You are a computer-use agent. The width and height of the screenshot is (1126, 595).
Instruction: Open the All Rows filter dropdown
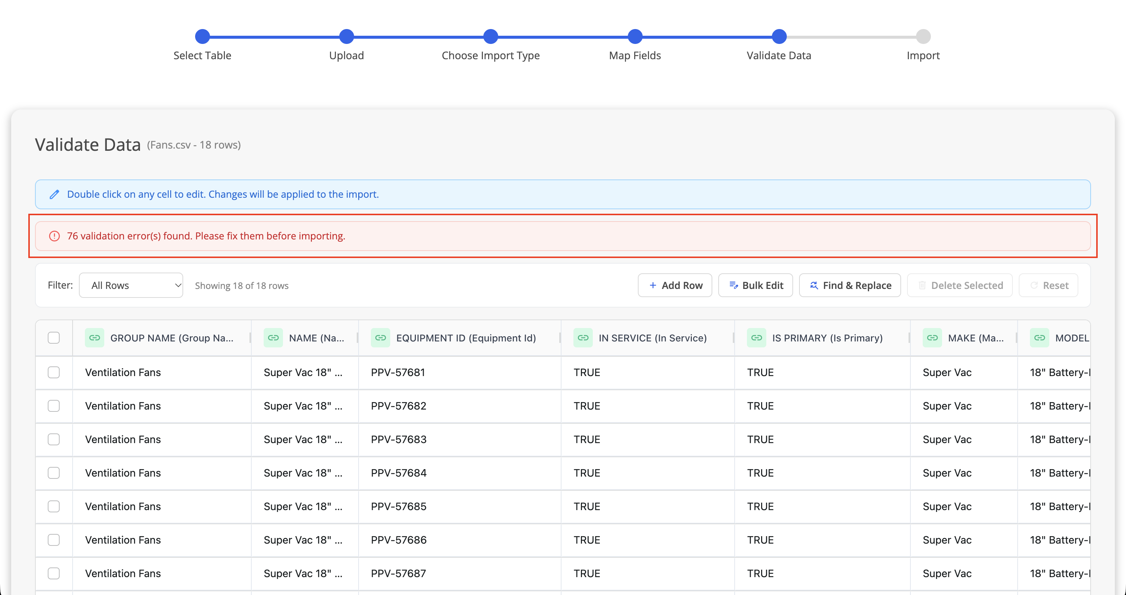click(131, 285)
